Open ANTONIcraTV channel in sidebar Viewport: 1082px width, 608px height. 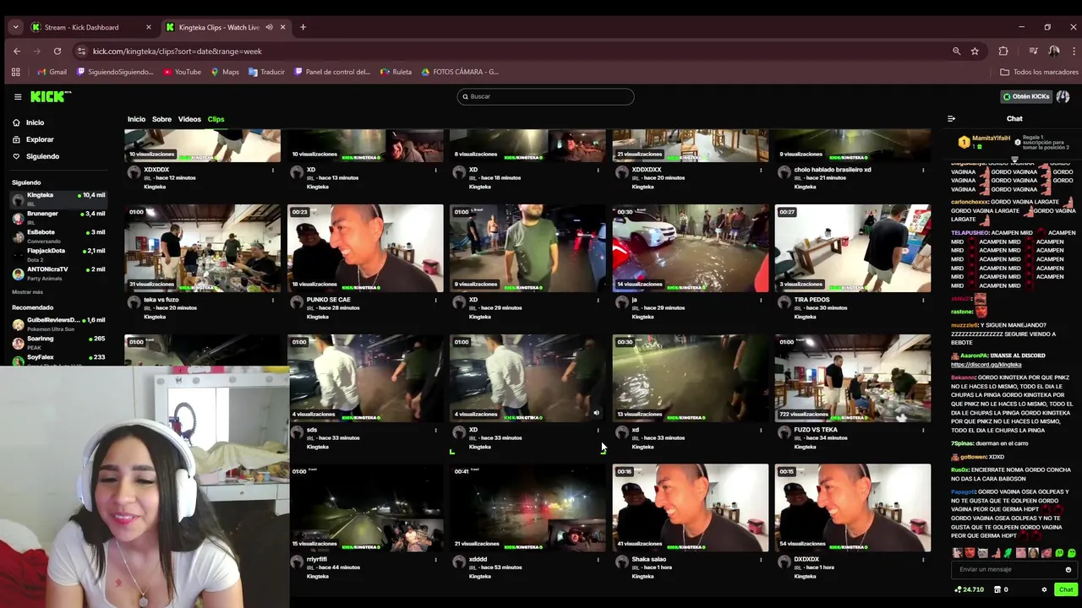click(x=59, y=273)
